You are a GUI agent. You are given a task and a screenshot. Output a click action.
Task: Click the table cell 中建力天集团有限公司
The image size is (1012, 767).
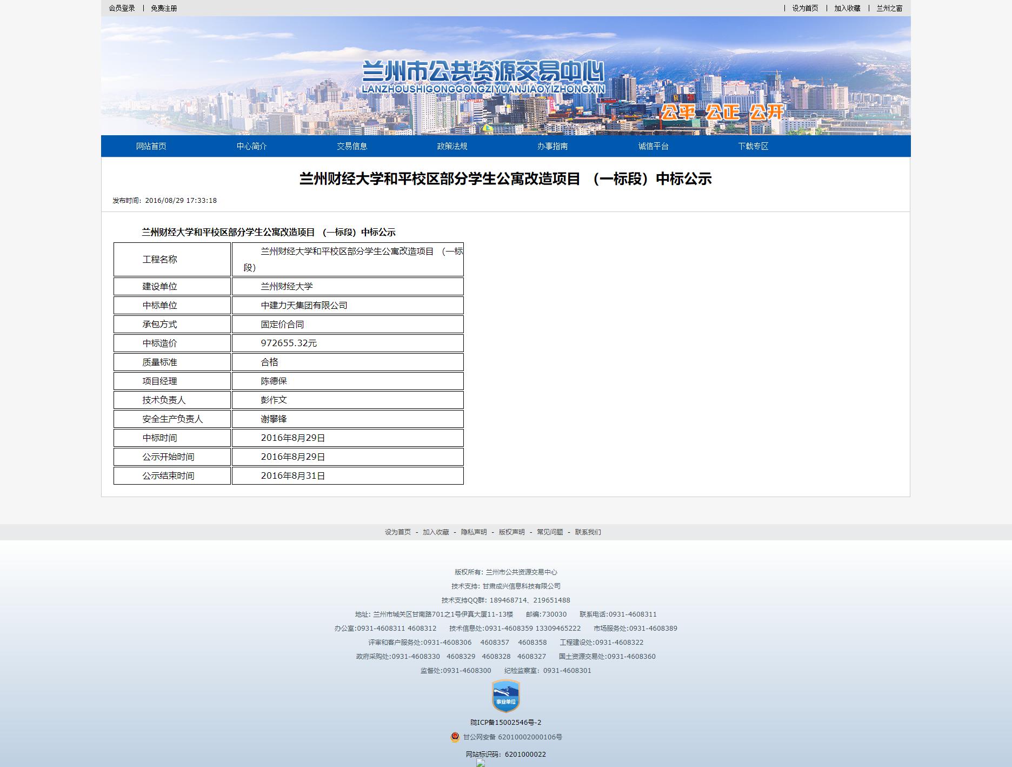coord(348,305)
